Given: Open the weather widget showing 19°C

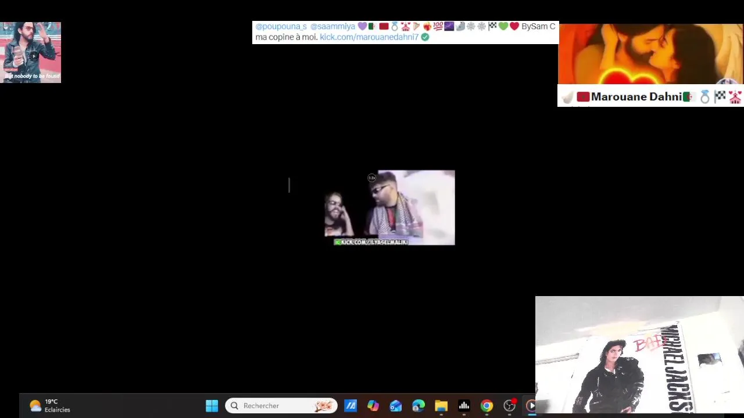Looking at the screenshot, I should tap(49, 406).
